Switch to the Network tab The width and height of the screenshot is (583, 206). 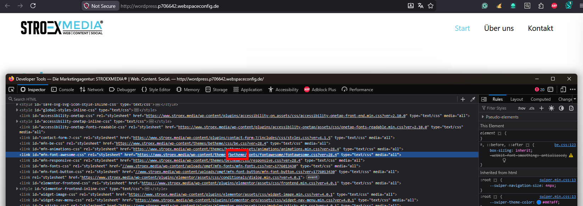point(92,90)
